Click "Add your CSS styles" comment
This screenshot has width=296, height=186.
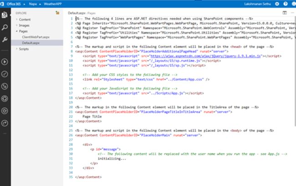(x=130, y=75)
